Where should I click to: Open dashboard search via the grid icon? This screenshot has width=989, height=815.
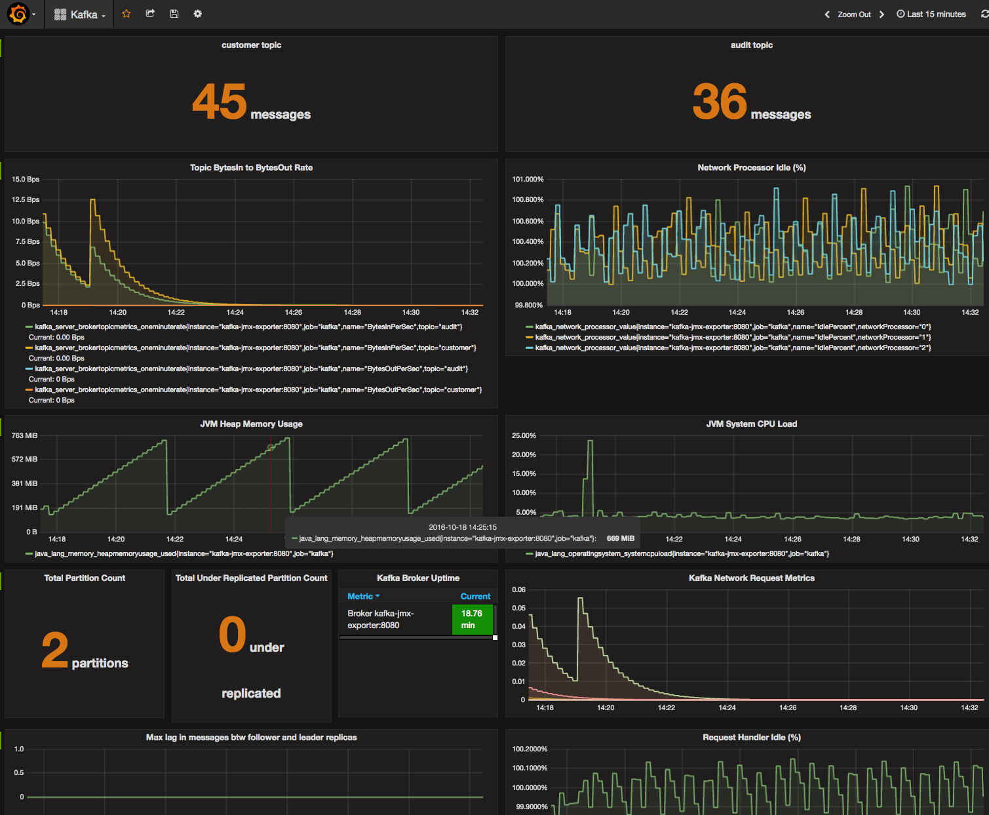pyautogui.click(x=60, y=14)
